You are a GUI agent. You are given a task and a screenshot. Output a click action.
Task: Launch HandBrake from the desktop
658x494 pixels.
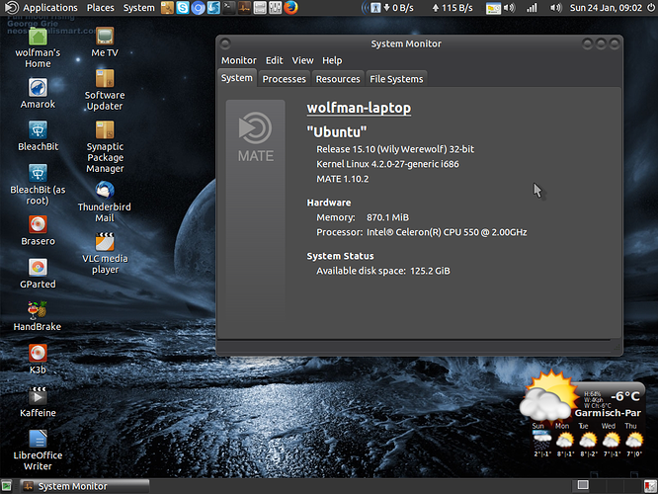[x=38, y=310]
